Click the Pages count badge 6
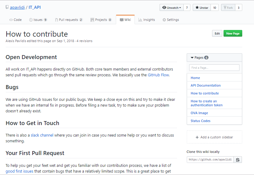This screenshot has width=254, height=175. pyautogui.click(x=206, y=58)
